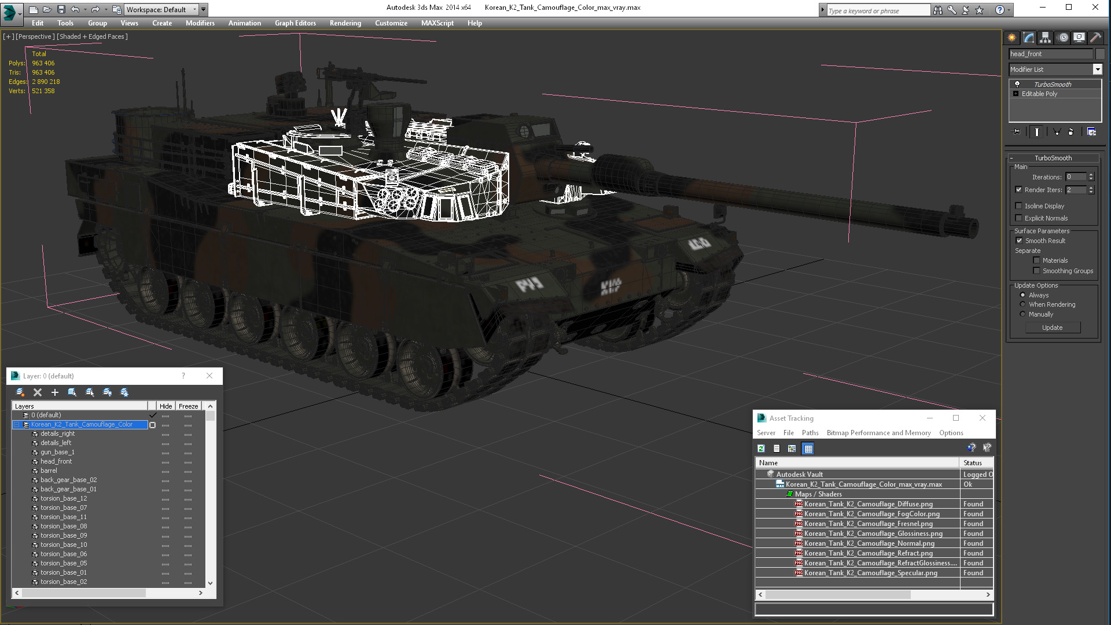Click the object color swatch
Viewport: 1111px width, 625px height.
[x=1100, y=54]
